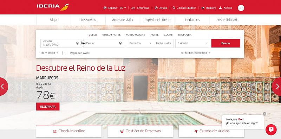
Task: Open the 1 Adulto passengers dropdown
Action: (192, 43)
